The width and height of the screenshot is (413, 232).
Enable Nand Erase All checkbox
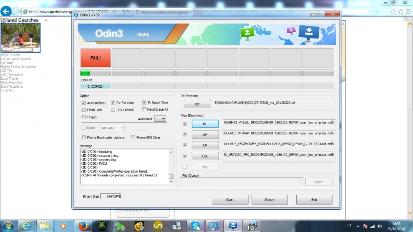click(145, 109)
